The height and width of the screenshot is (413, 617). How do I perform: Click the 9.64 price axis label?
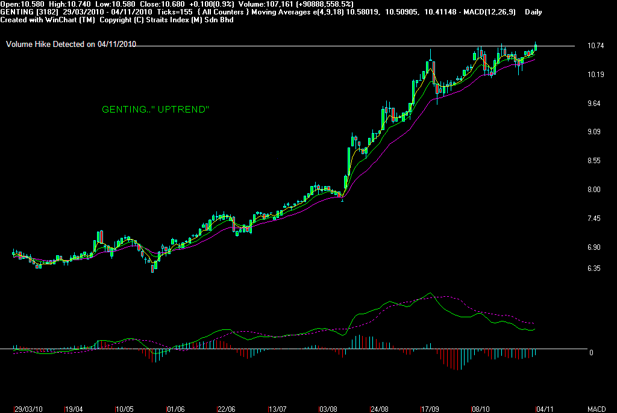[x=594, y=104]
